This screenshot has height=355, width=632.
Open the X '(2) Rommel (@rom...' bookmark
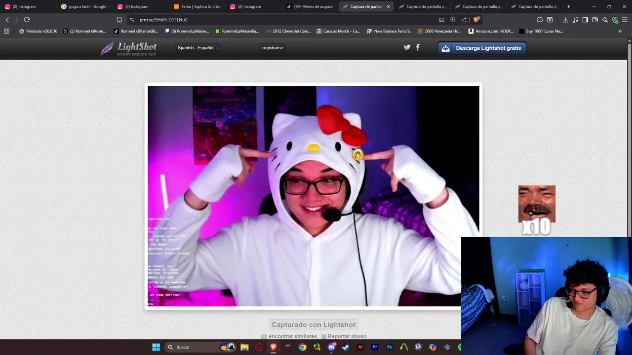[x=84, y=31]
